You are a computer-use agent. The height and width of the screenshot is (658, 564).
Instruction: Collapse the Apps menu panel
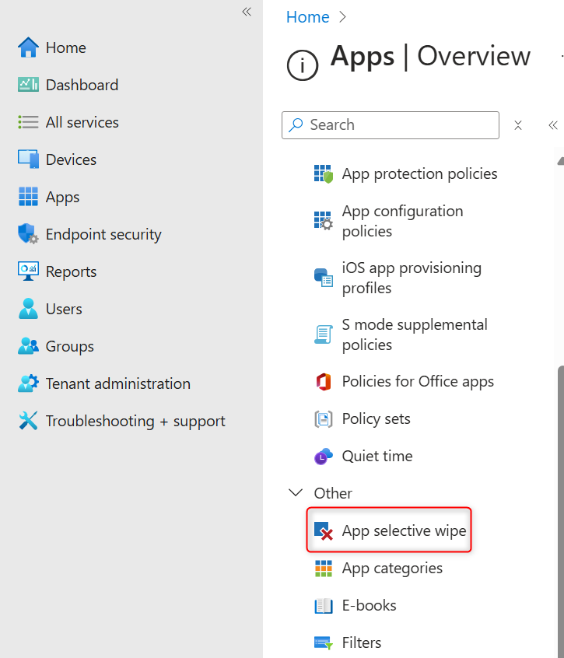point(552,125)
